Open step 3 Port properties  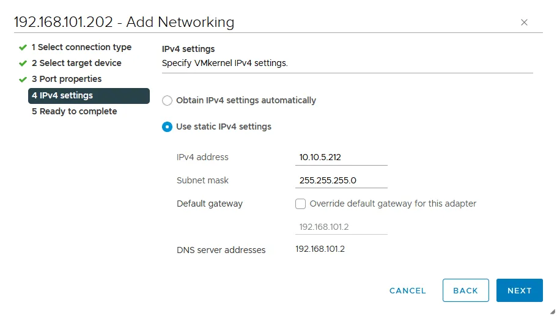[67, 79]
